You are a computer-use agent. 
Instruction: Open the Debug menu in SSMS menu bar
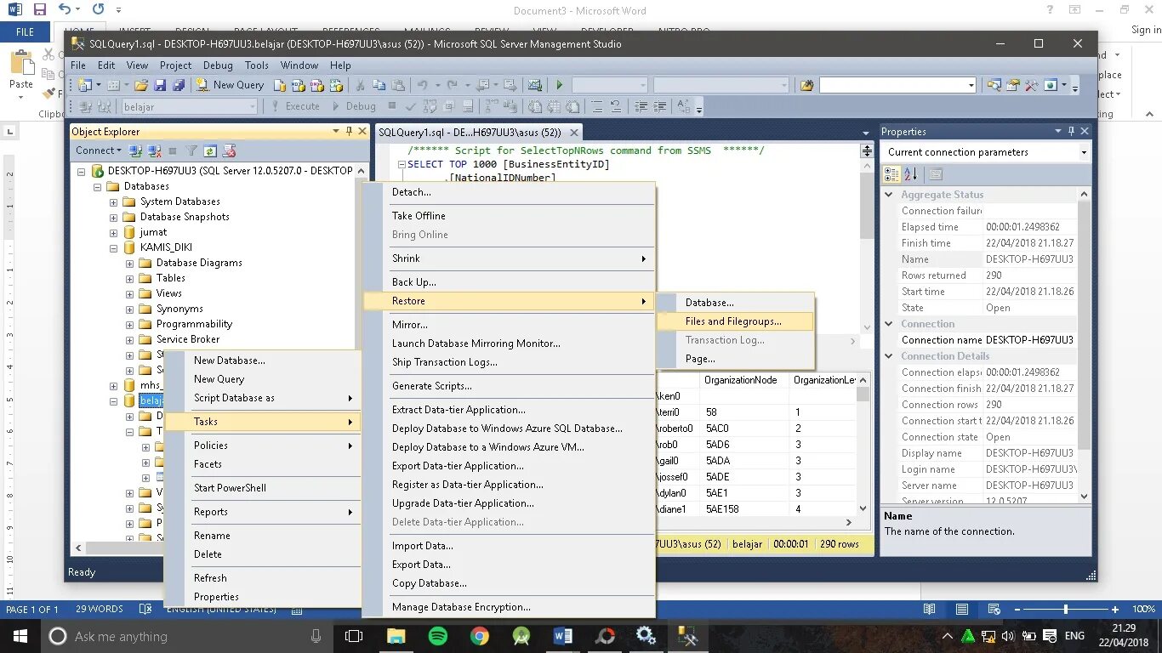point(218,65)
